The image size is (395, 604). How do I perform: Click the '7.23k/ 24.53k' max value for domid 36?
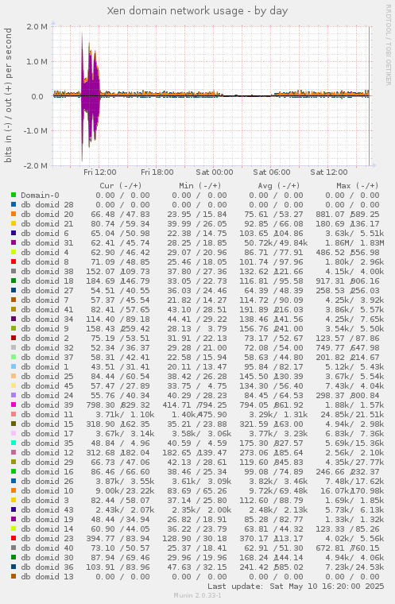(x=354, y=567)
